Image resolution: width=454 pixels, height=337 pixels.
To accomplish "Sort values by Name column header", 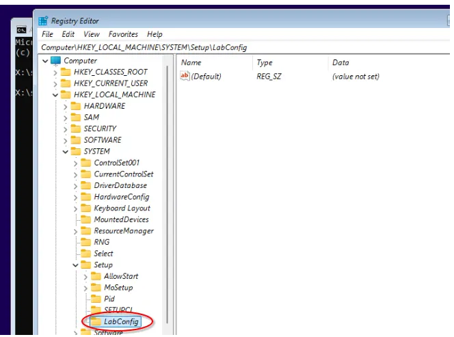I will click(x=191, y=63).
